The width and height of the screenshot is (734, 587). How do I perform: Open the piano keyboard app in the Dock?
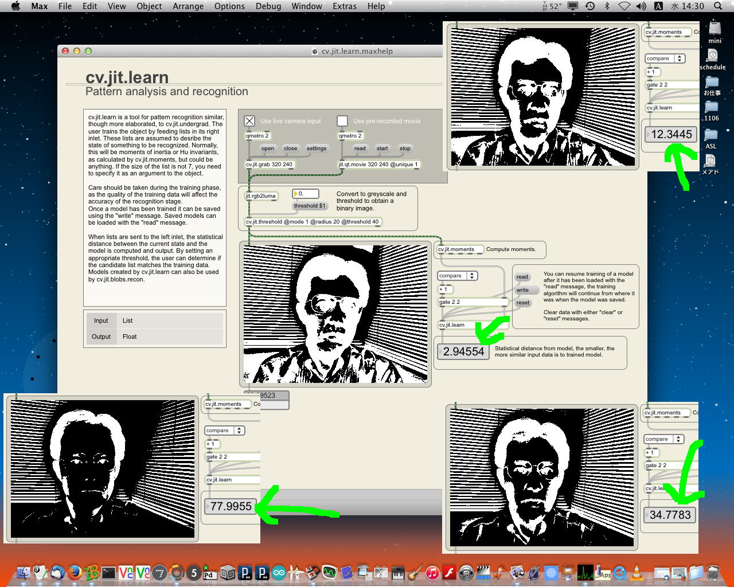click(398, 572)
